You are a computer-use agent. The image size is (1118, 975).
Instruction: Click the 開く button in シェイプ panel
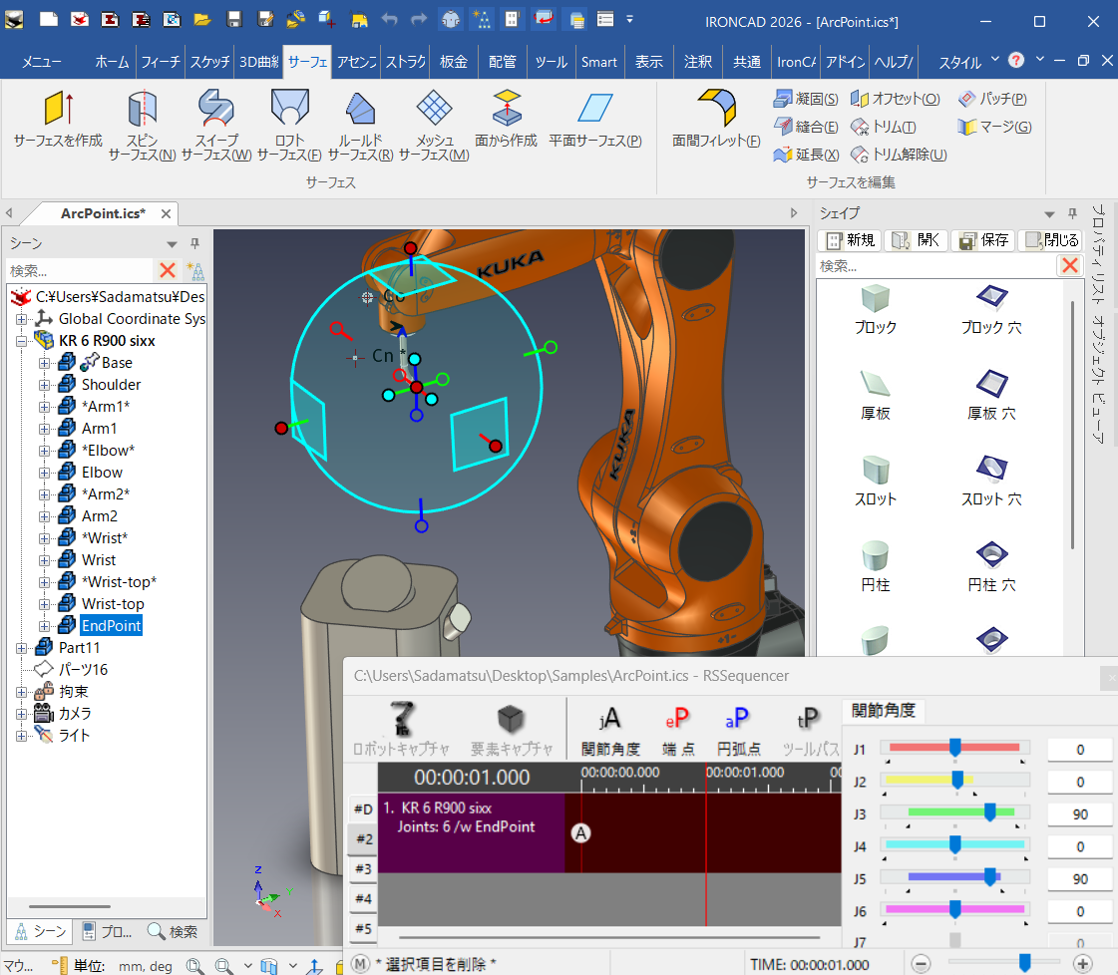917,240
